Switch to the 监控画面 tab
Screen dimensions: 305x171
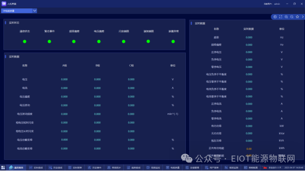pos(16,168)
